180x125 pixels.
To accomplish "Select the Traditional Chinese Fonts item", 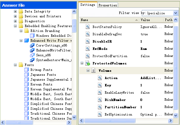I will [51, 113].
